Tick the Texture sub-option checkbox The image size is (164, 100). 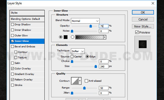pos(16,57)
